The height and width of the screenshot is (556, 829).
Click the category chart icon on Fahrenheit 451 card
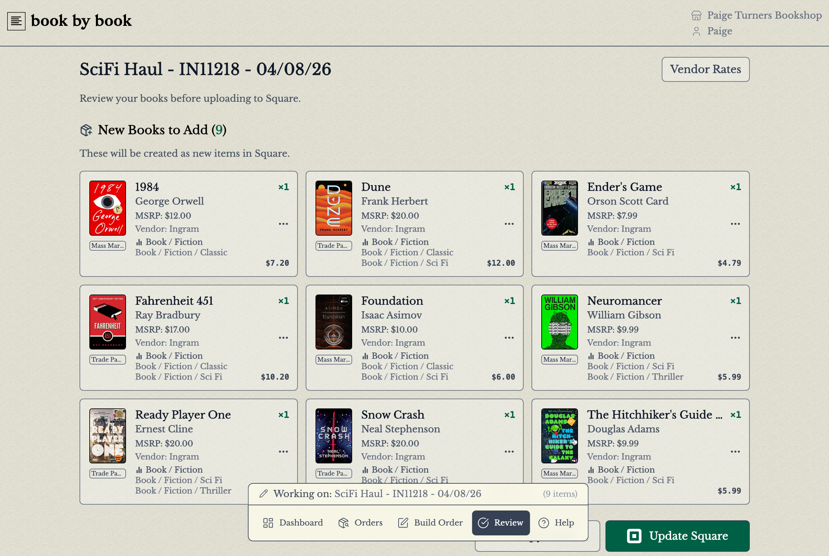coord(139,356)
